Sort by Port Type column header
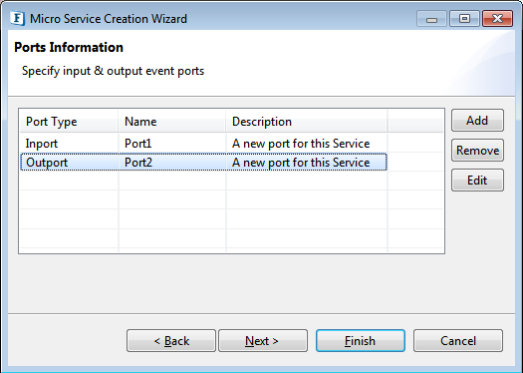This screenshot has width=523, height=373. [x=69, y=122]
